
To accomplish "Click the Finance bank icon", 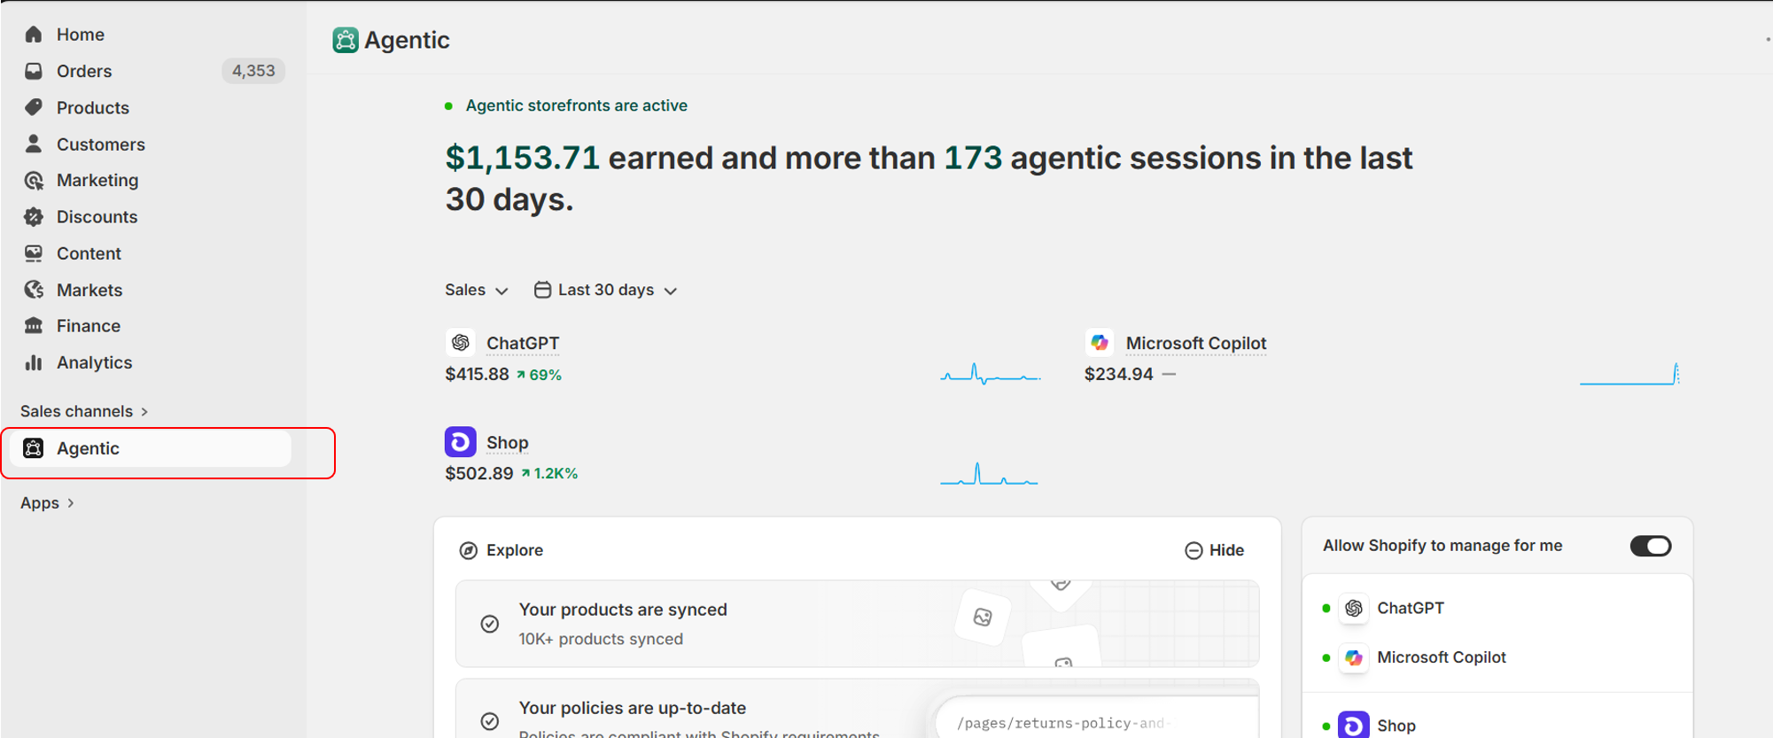I will point(34,326).
